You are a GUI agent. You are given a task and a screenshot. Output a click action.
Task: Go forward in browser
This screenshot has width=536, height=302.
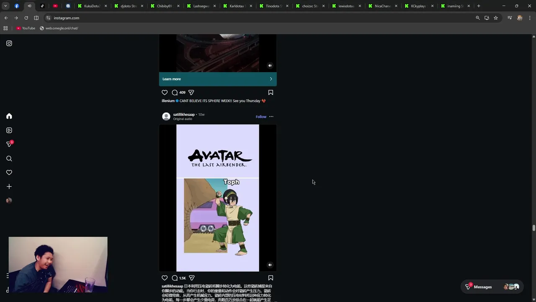tap(16, 18)
